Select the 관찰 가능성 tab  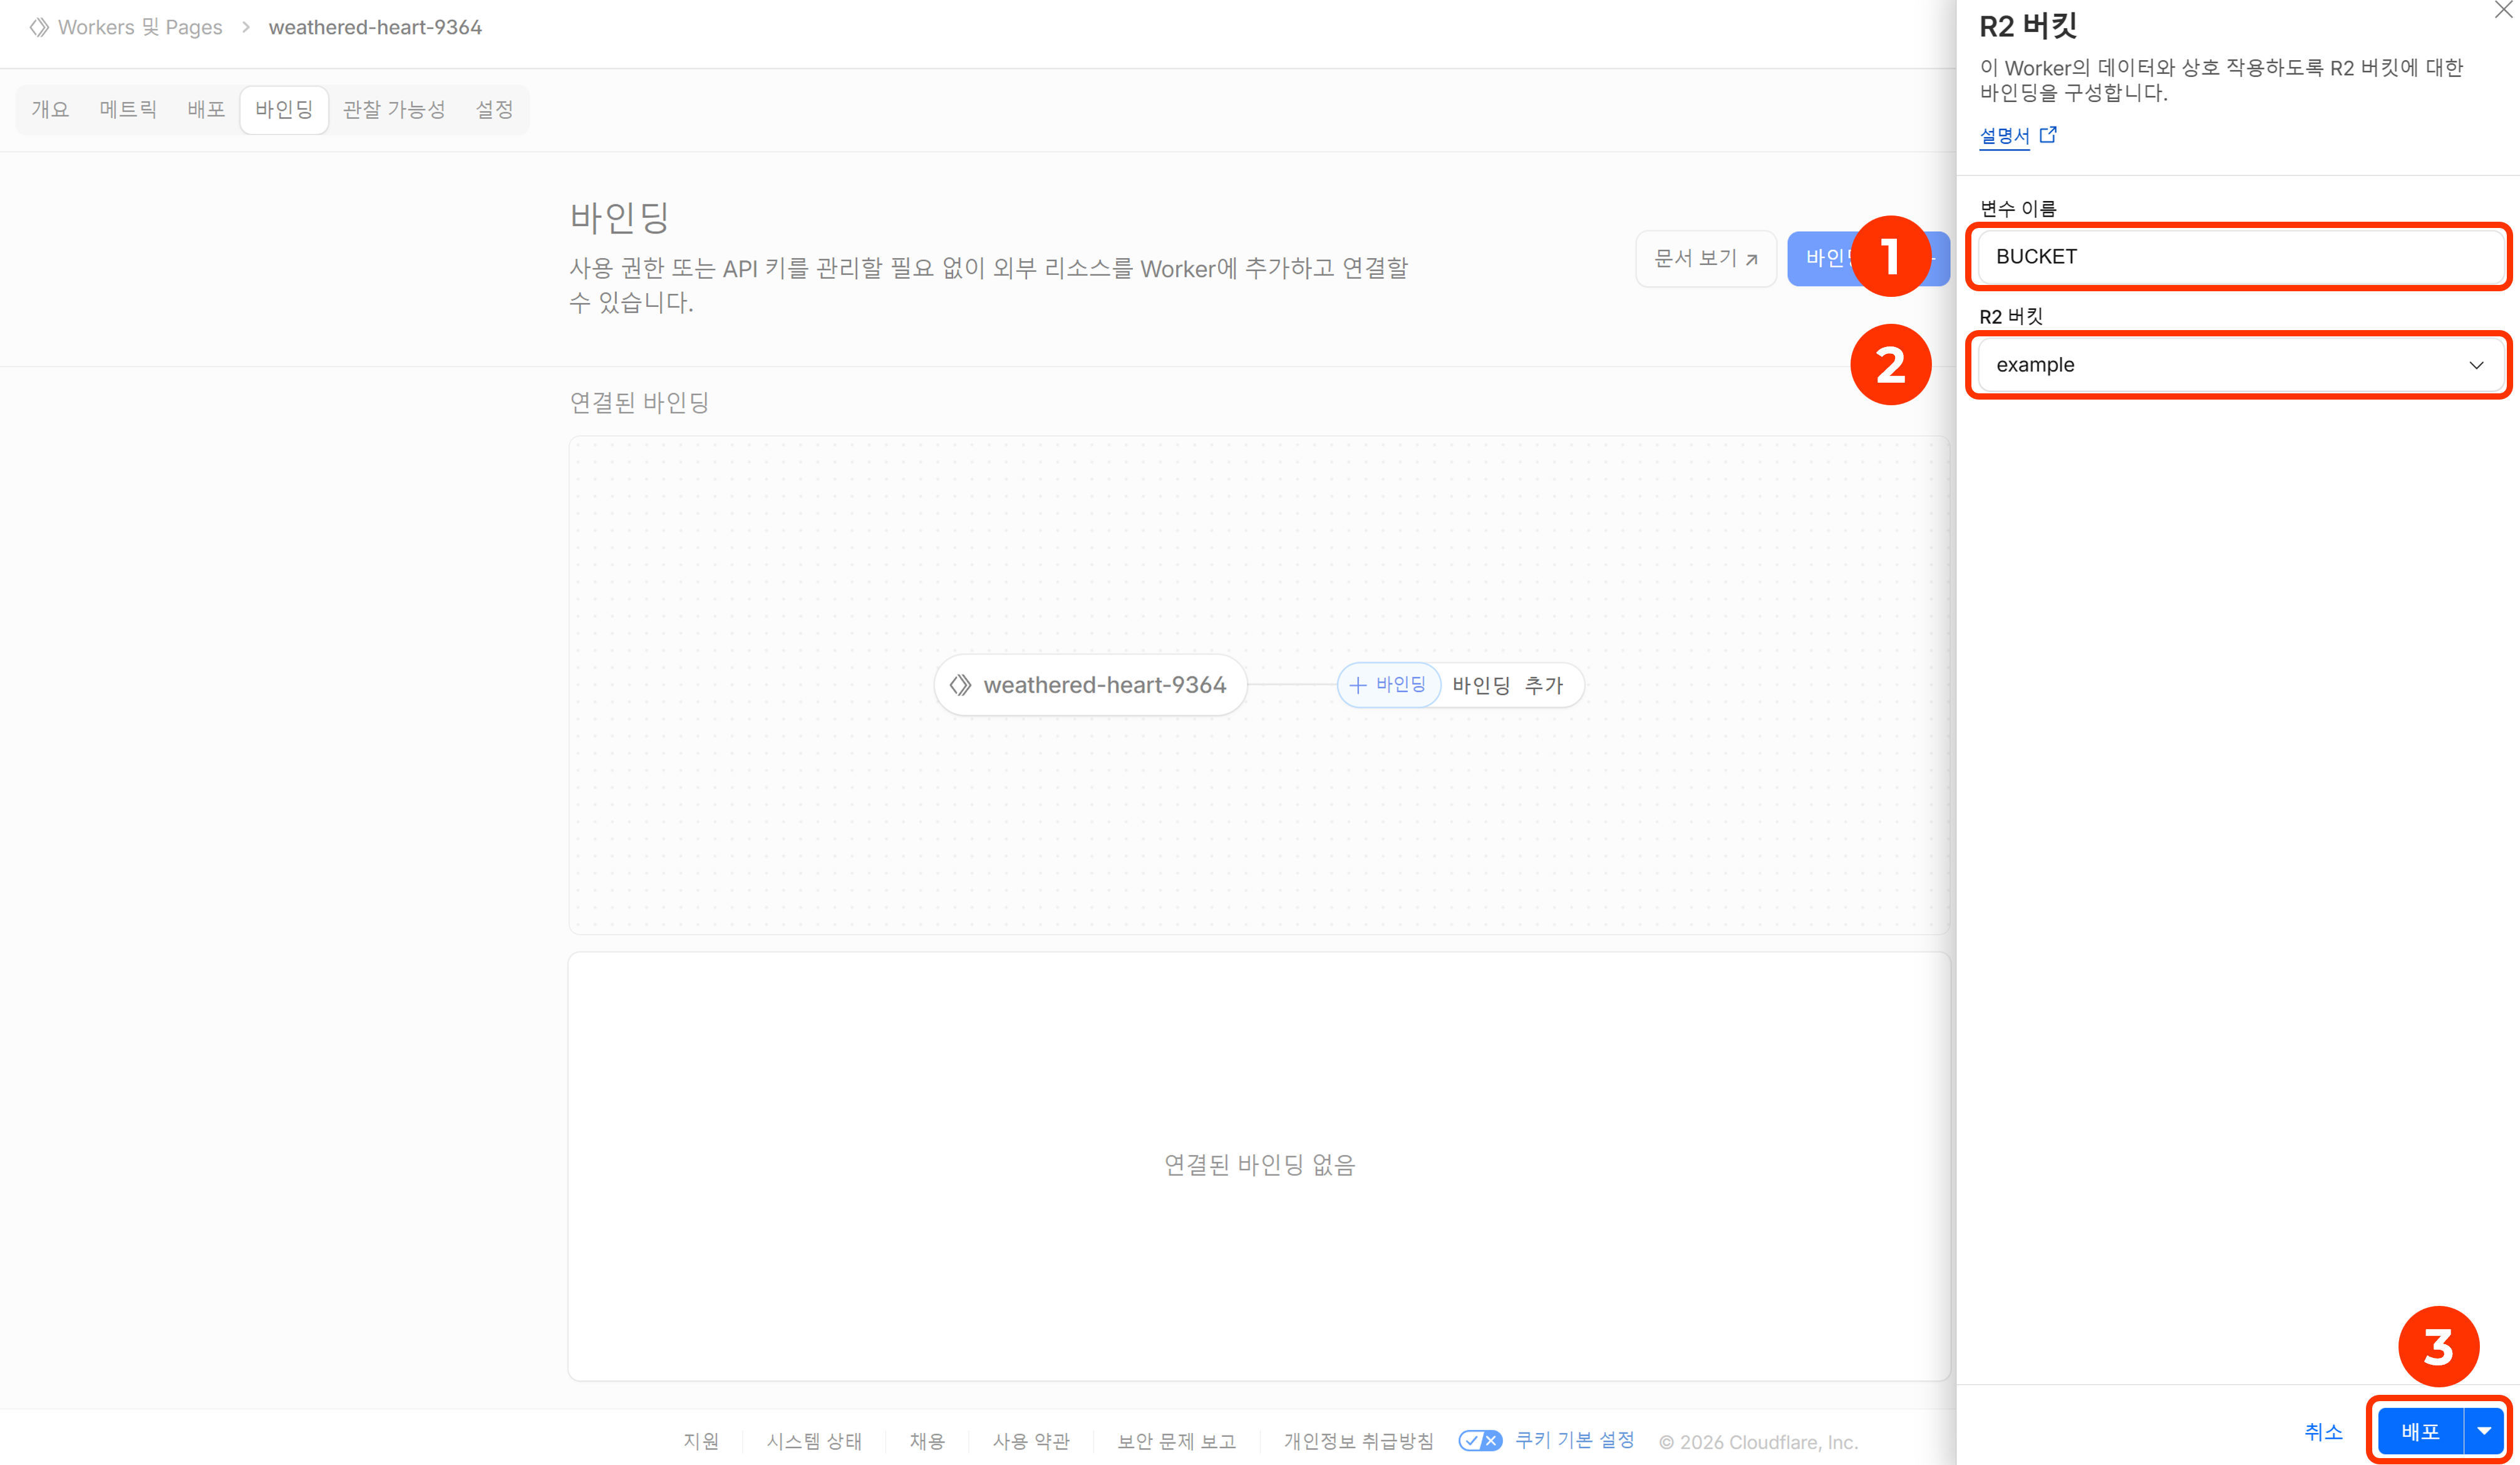tap(394, 109)
